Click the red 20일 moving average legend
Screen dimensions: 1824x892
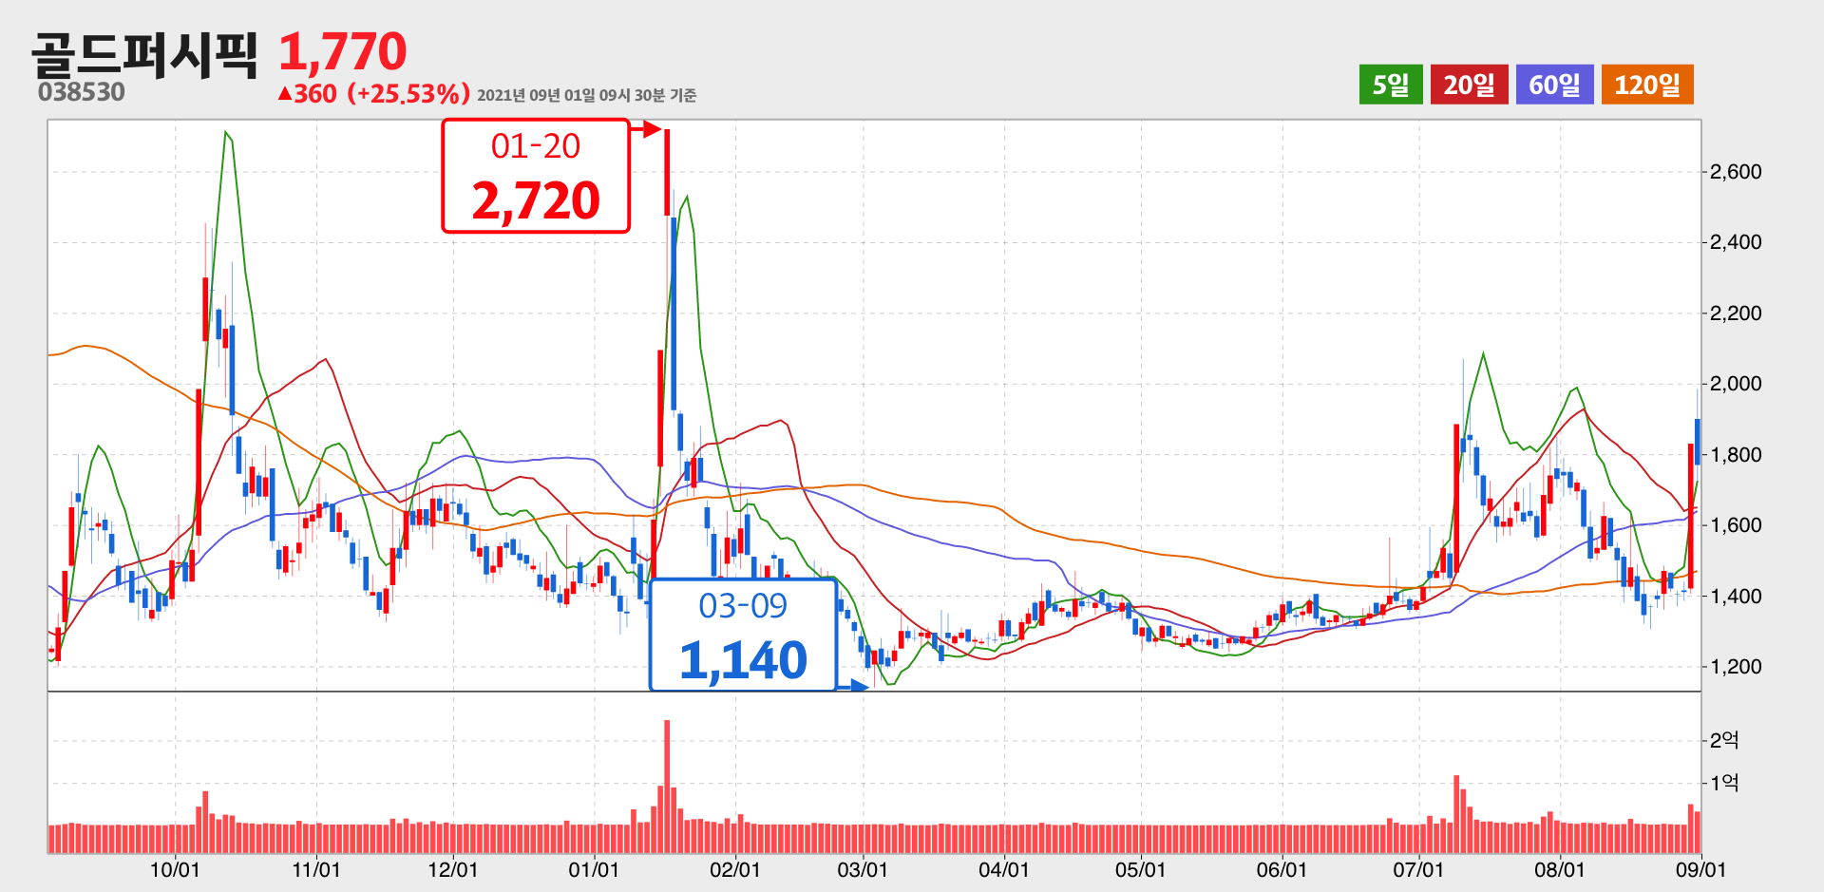coord(1469,85)
